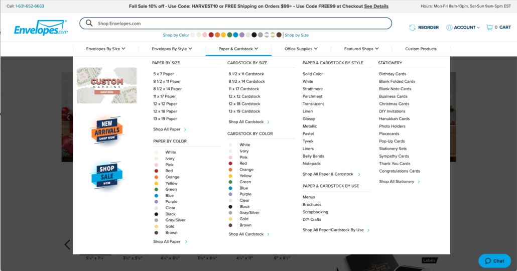This screenshot has height=271, width=517.
Task: Click the Shop Sale Now badge
Action: [107, 175]
